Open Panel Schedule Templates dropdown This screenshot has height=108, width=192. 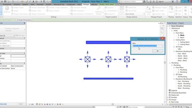[x=82, y=14]
